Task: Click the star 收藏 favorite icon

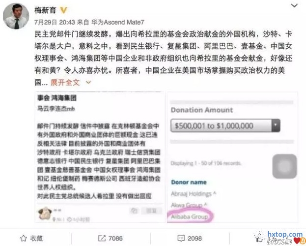Action: coord(24,238)
